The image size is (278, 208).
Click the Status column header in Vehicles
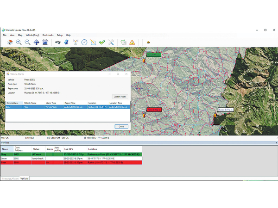[x=36, y=150]
